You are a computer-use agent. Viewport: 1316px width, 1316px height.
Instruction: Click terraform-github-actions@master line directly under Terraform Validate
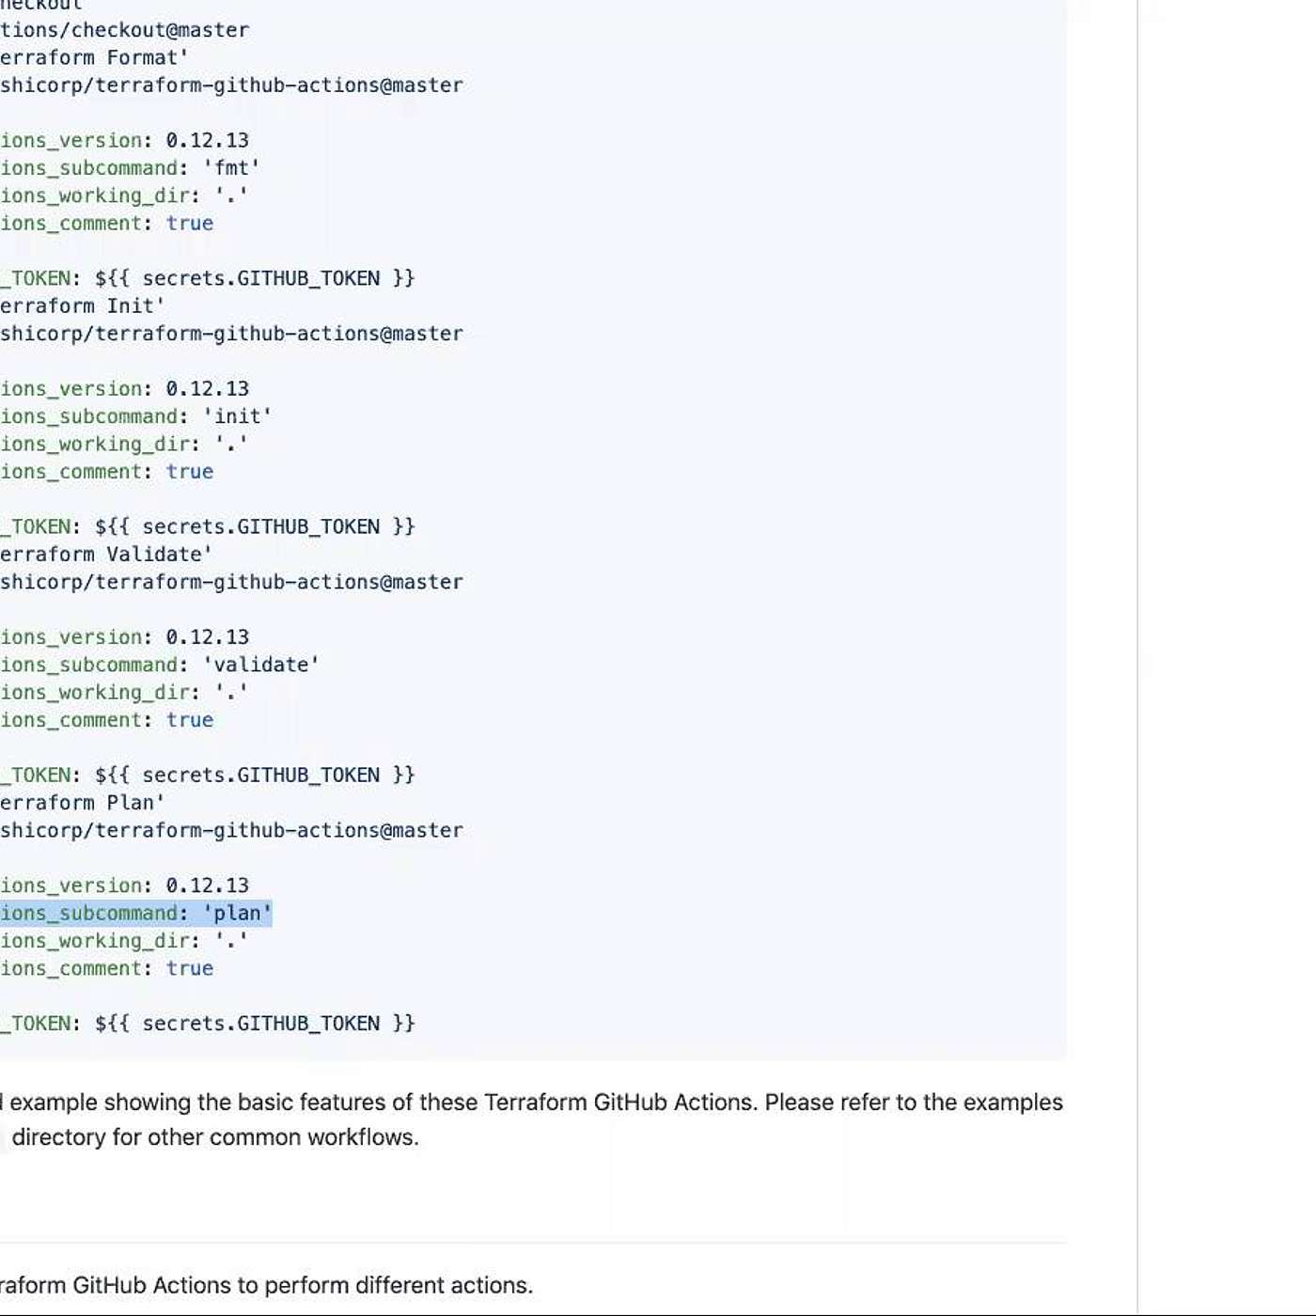tap(232, 581)
